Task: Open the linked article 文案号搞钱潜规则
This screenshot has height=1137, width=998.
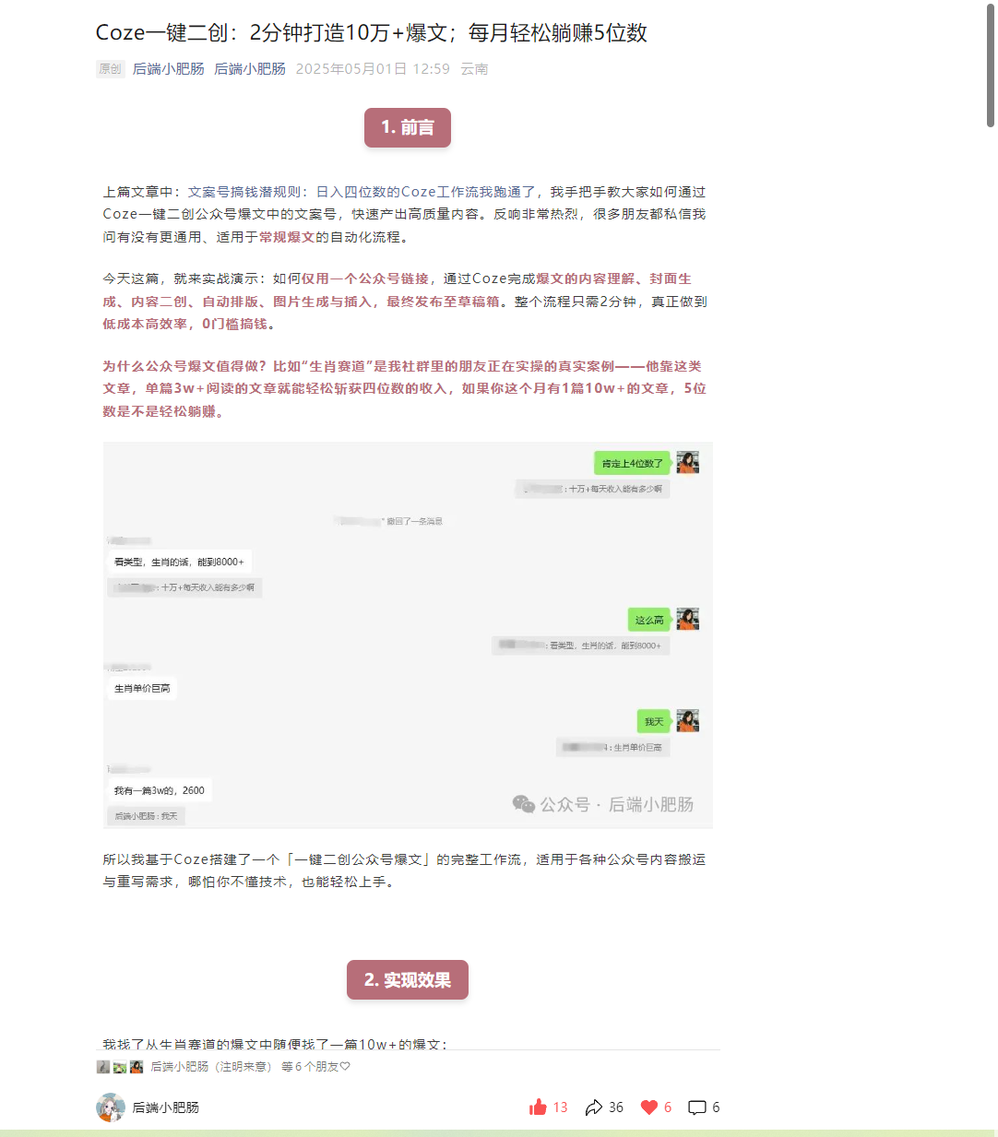Action: pyautogui.click(x=363, y=192)
